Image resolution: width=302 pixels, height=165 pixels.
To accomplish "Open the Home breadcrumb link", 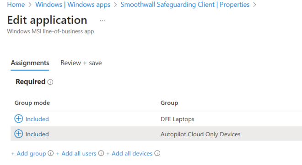I will [16, 5].
